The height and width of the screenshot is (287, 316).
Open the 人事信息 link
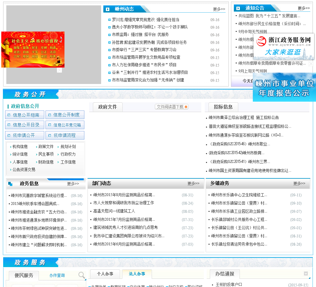coord(20,162)
